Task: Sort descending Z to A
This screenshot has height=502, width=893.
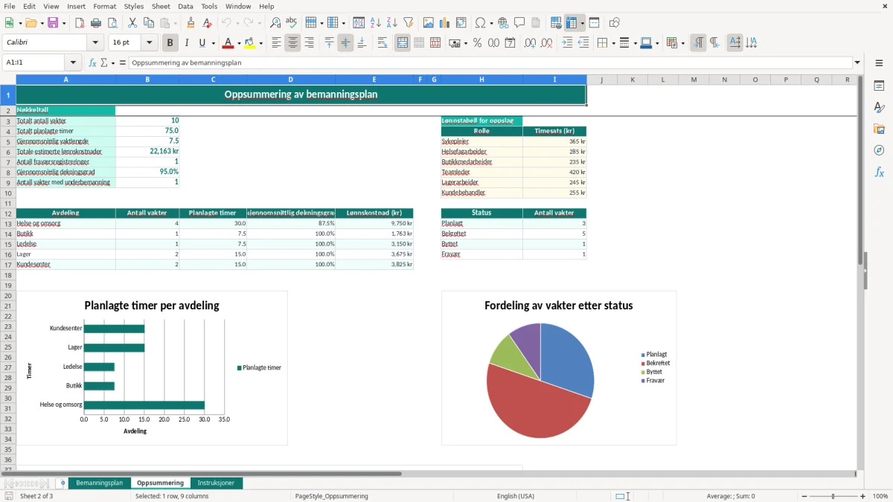Action: [392, 23]
